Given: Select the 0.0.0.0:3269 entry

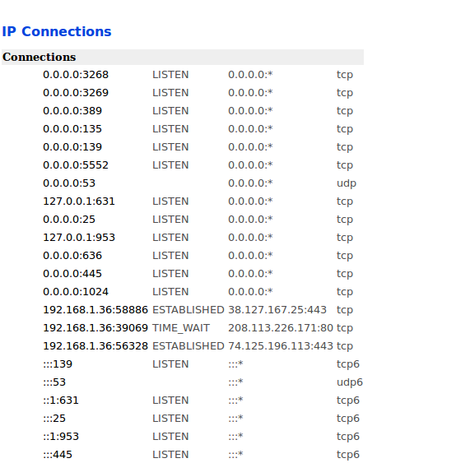Looking at the screenshot, I should [76, 93].
